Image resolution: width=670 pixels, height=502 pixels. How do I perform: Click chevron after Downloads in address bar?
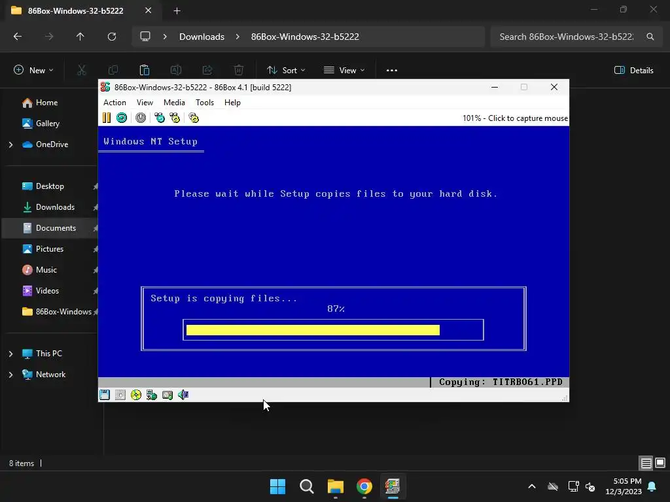[238, 37]
